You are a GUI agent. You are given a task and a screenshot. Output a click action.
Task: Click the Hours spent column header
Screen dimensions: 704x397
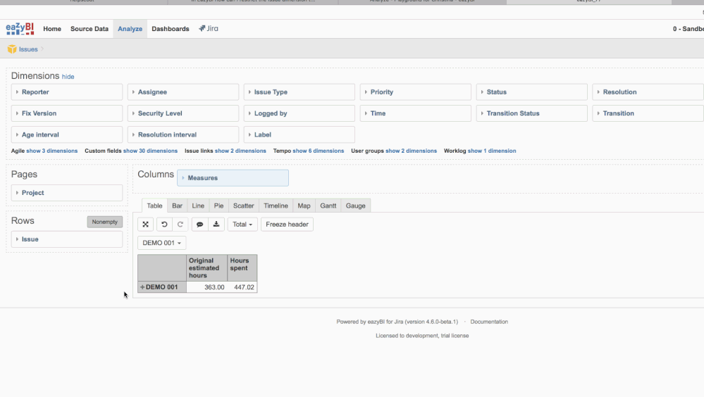coord(242,267)
